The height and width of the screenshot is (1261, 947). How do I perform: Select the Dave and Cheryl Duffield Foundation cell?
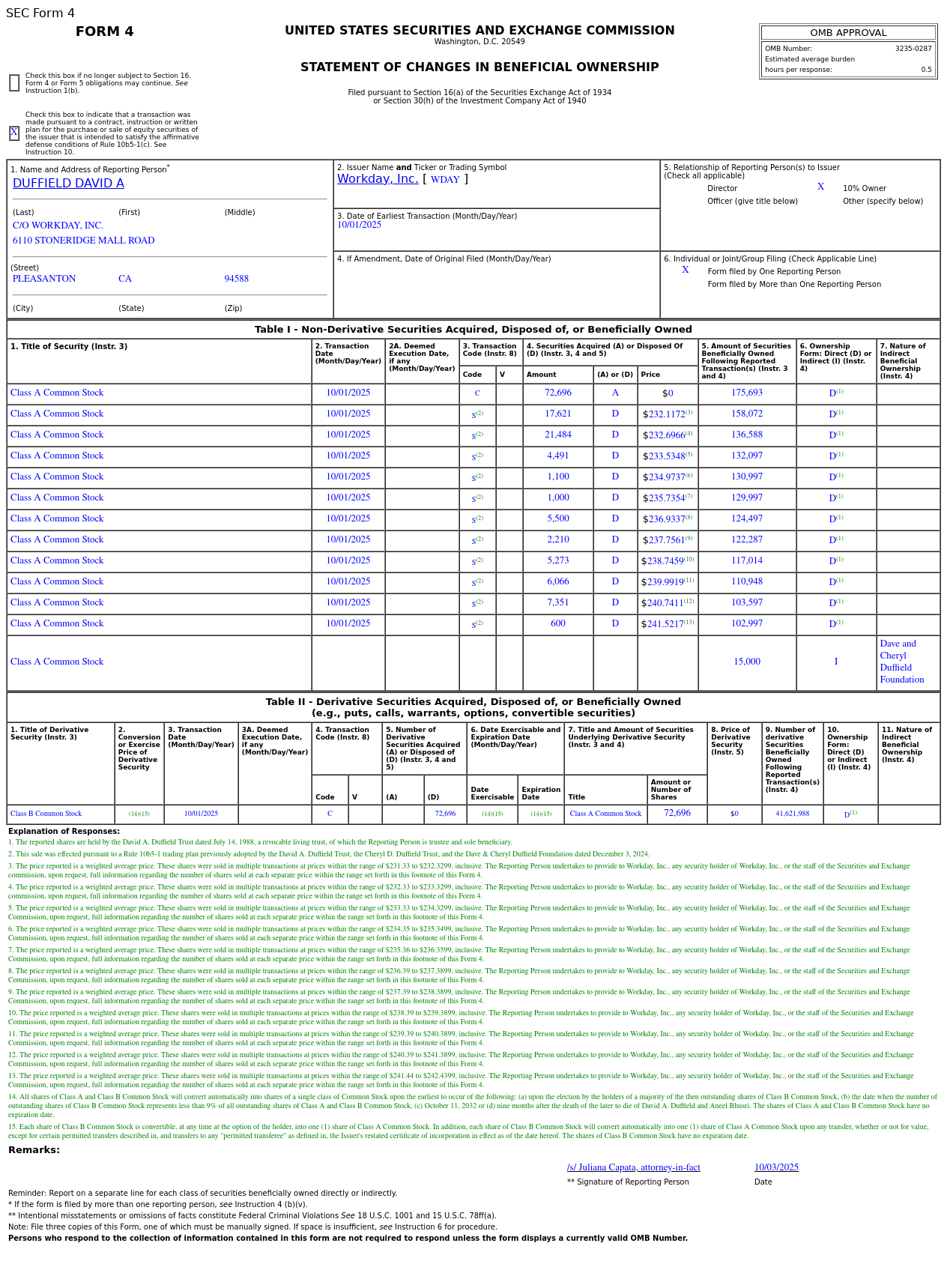(x=902, y=662)
